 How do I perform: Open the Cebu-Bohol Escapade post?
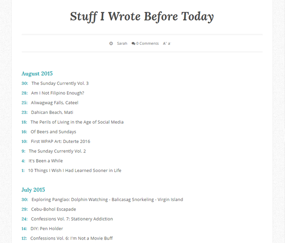(54, 209)
